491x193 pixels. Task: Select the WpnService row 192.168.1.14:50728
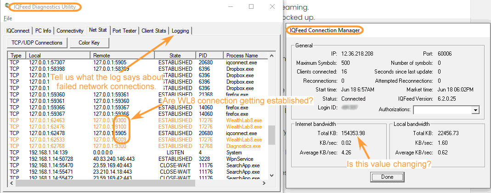pos(138,159)
